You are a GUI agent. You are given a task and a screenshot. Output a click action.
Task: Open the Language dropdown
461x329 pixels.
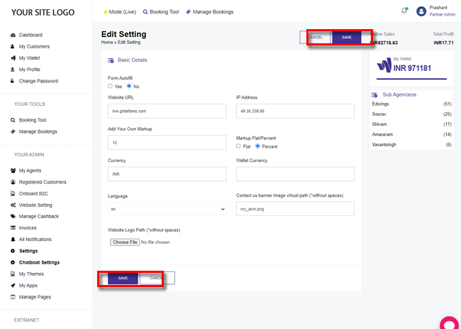tap(167, 209)
